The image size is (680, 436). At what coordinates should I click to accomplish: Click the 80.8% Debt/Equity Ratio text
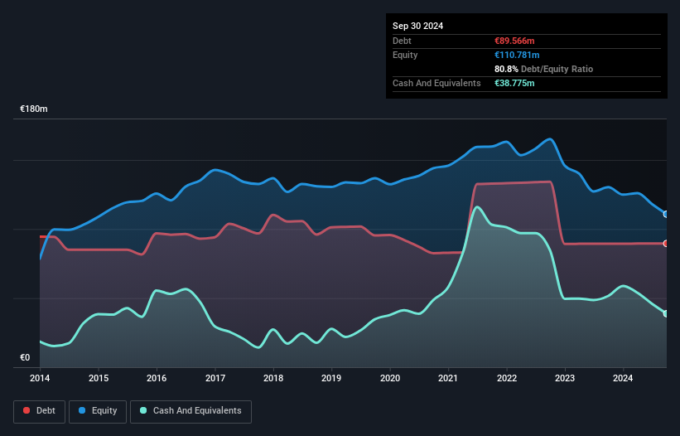543,69
